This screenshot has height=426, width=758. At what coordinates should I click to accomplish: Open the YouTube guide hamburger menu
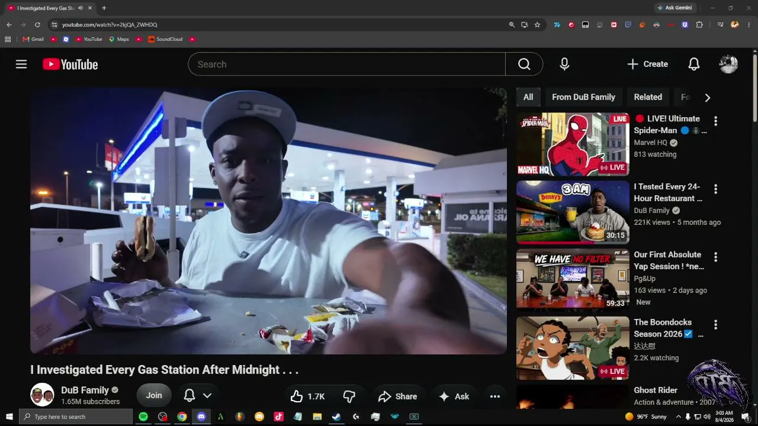pyautogui.click(x=21, y=64)
